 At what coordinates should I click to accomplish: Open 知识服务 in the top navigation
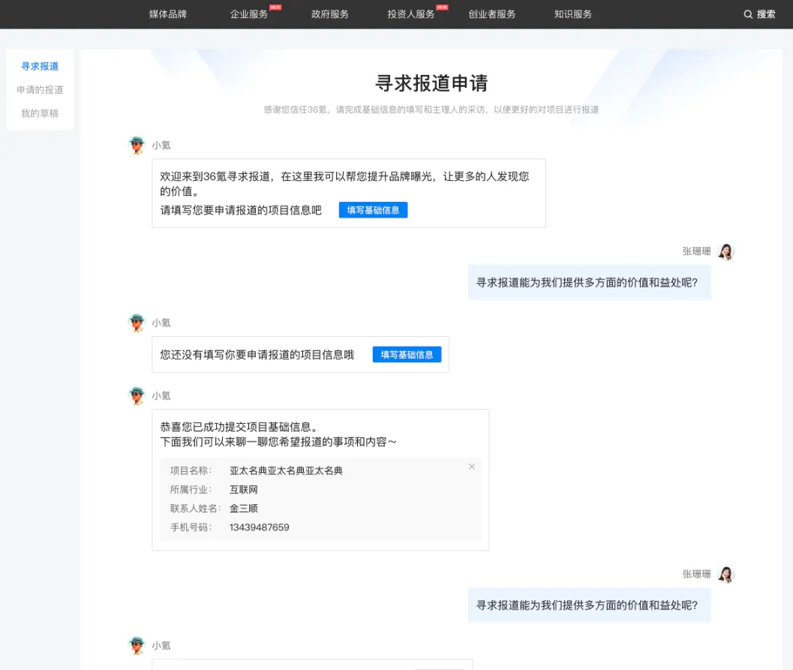[x=573, y=14]
